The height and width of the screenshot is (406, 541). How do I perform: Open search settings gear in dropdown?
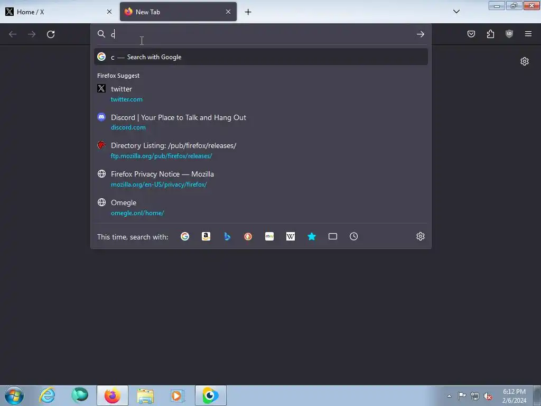(420, 236)
